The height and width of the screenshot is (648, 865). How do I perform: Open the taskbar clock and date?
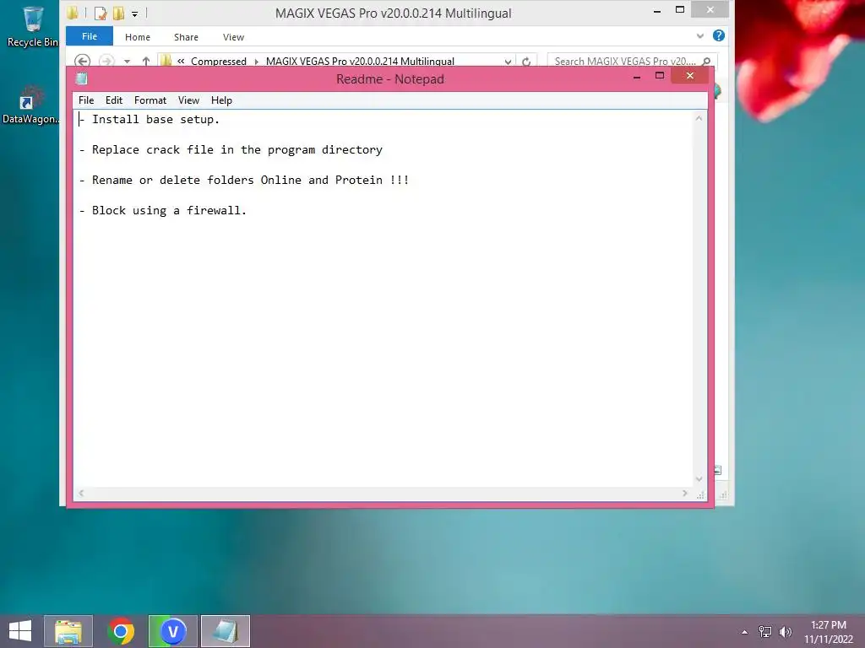pyautogui.click(x=828, y=632)
